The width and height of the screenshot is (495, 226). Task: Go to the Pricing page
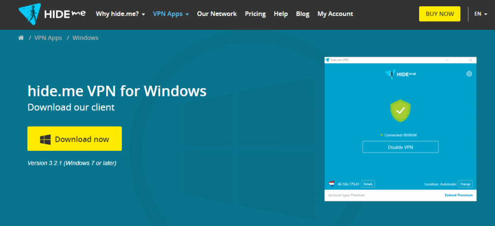255,14
